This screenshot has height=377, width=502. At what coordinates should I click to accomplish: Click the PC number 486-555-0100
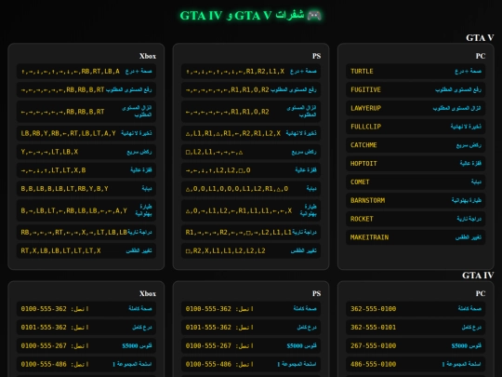click(374, 364)
